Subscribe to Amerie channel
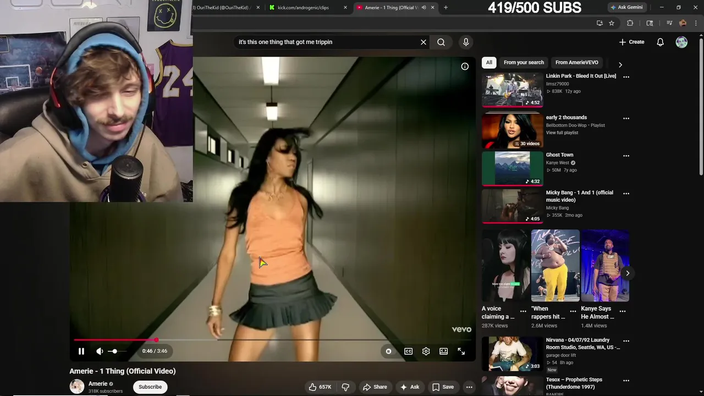This screenshot has width=704, height=396. 150,387
